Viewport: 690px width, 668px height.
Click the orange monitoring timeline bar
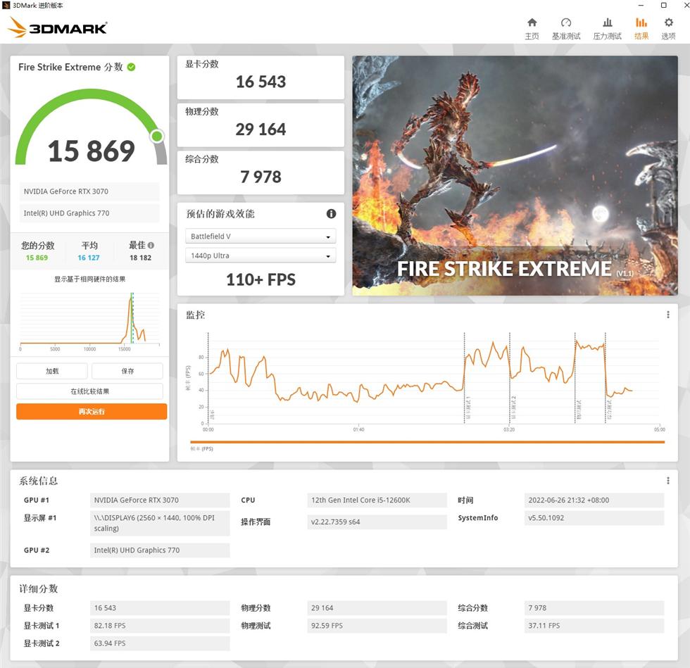(427, 442)
